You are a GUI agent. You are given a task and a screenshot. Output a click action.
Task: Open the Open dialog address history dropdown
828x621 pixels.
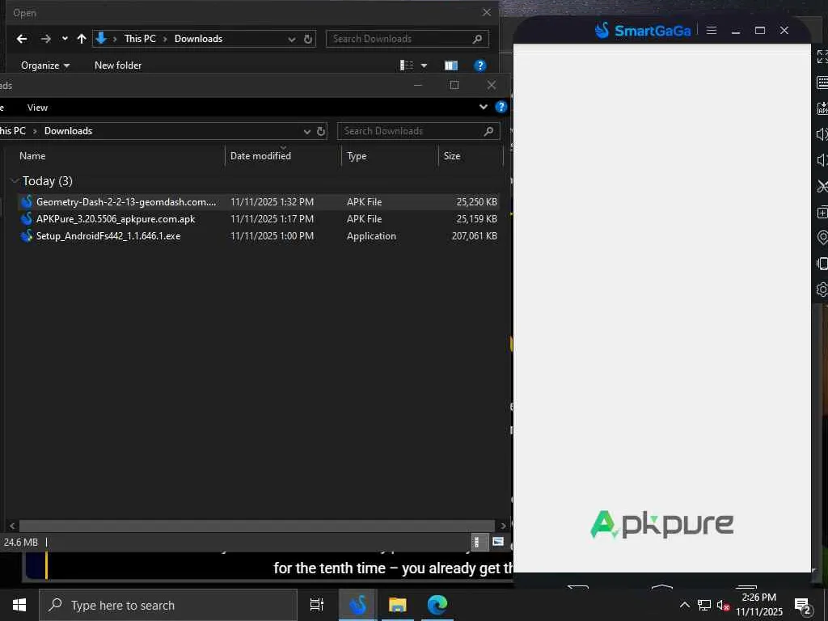tap(291, 39)
